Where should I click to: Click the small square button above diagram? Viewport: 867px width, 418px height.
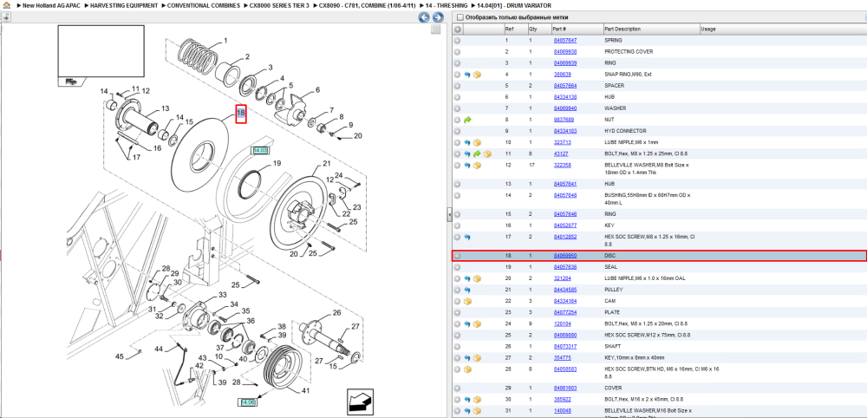[436, 29]
